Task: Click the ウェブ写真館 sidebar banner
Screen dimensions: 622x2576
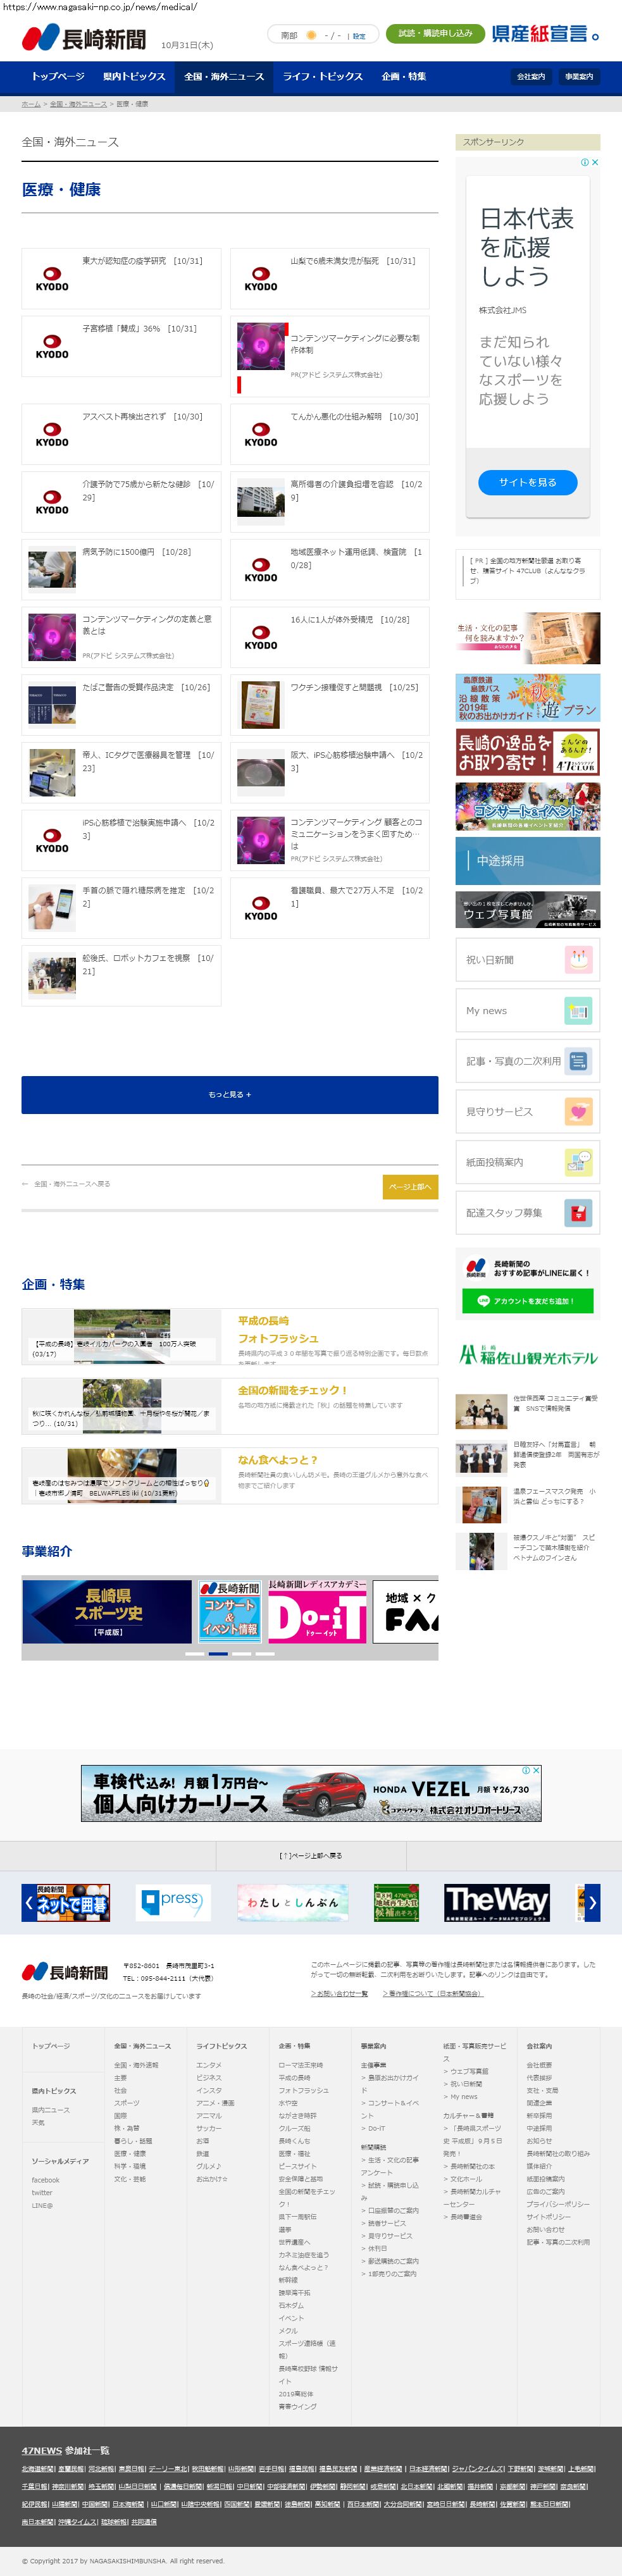Action: point(528,910)
